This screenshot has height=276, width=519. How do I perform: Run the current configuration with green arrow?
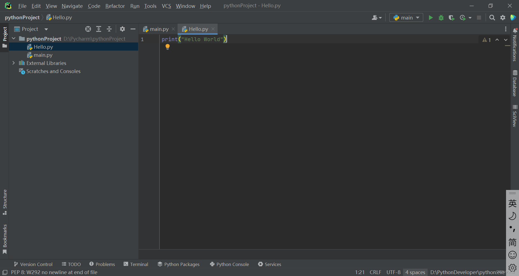tap(430, 18)
